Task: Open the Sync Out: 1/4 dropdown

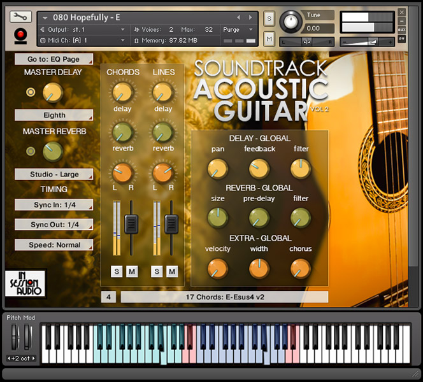Action: tap(54, 225)
